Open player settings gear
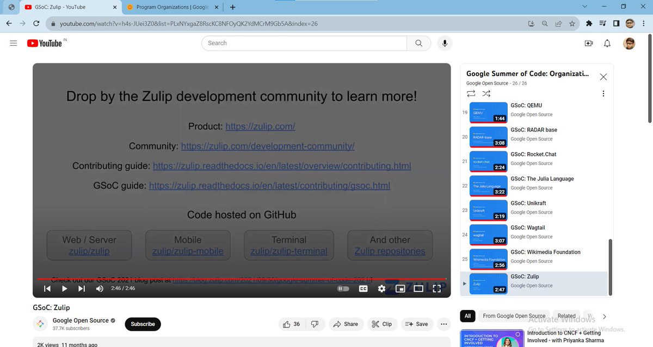 [x=381, y=288]
